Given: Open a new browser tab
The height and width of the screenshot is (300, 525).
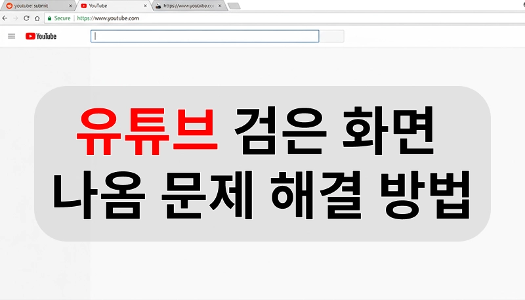Looking at the screenshot, I should point(234,6).
